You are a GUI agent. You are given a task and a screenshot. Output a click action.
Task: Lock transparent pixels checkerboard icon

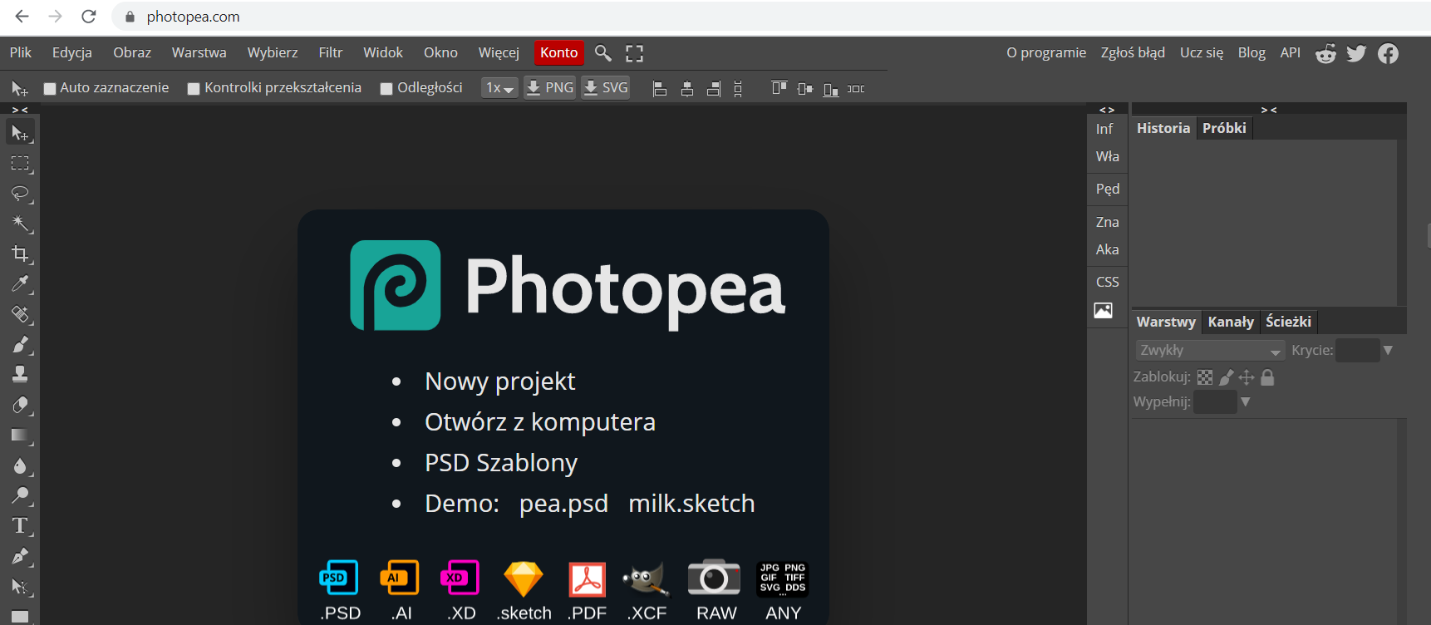click(1205, 377)
